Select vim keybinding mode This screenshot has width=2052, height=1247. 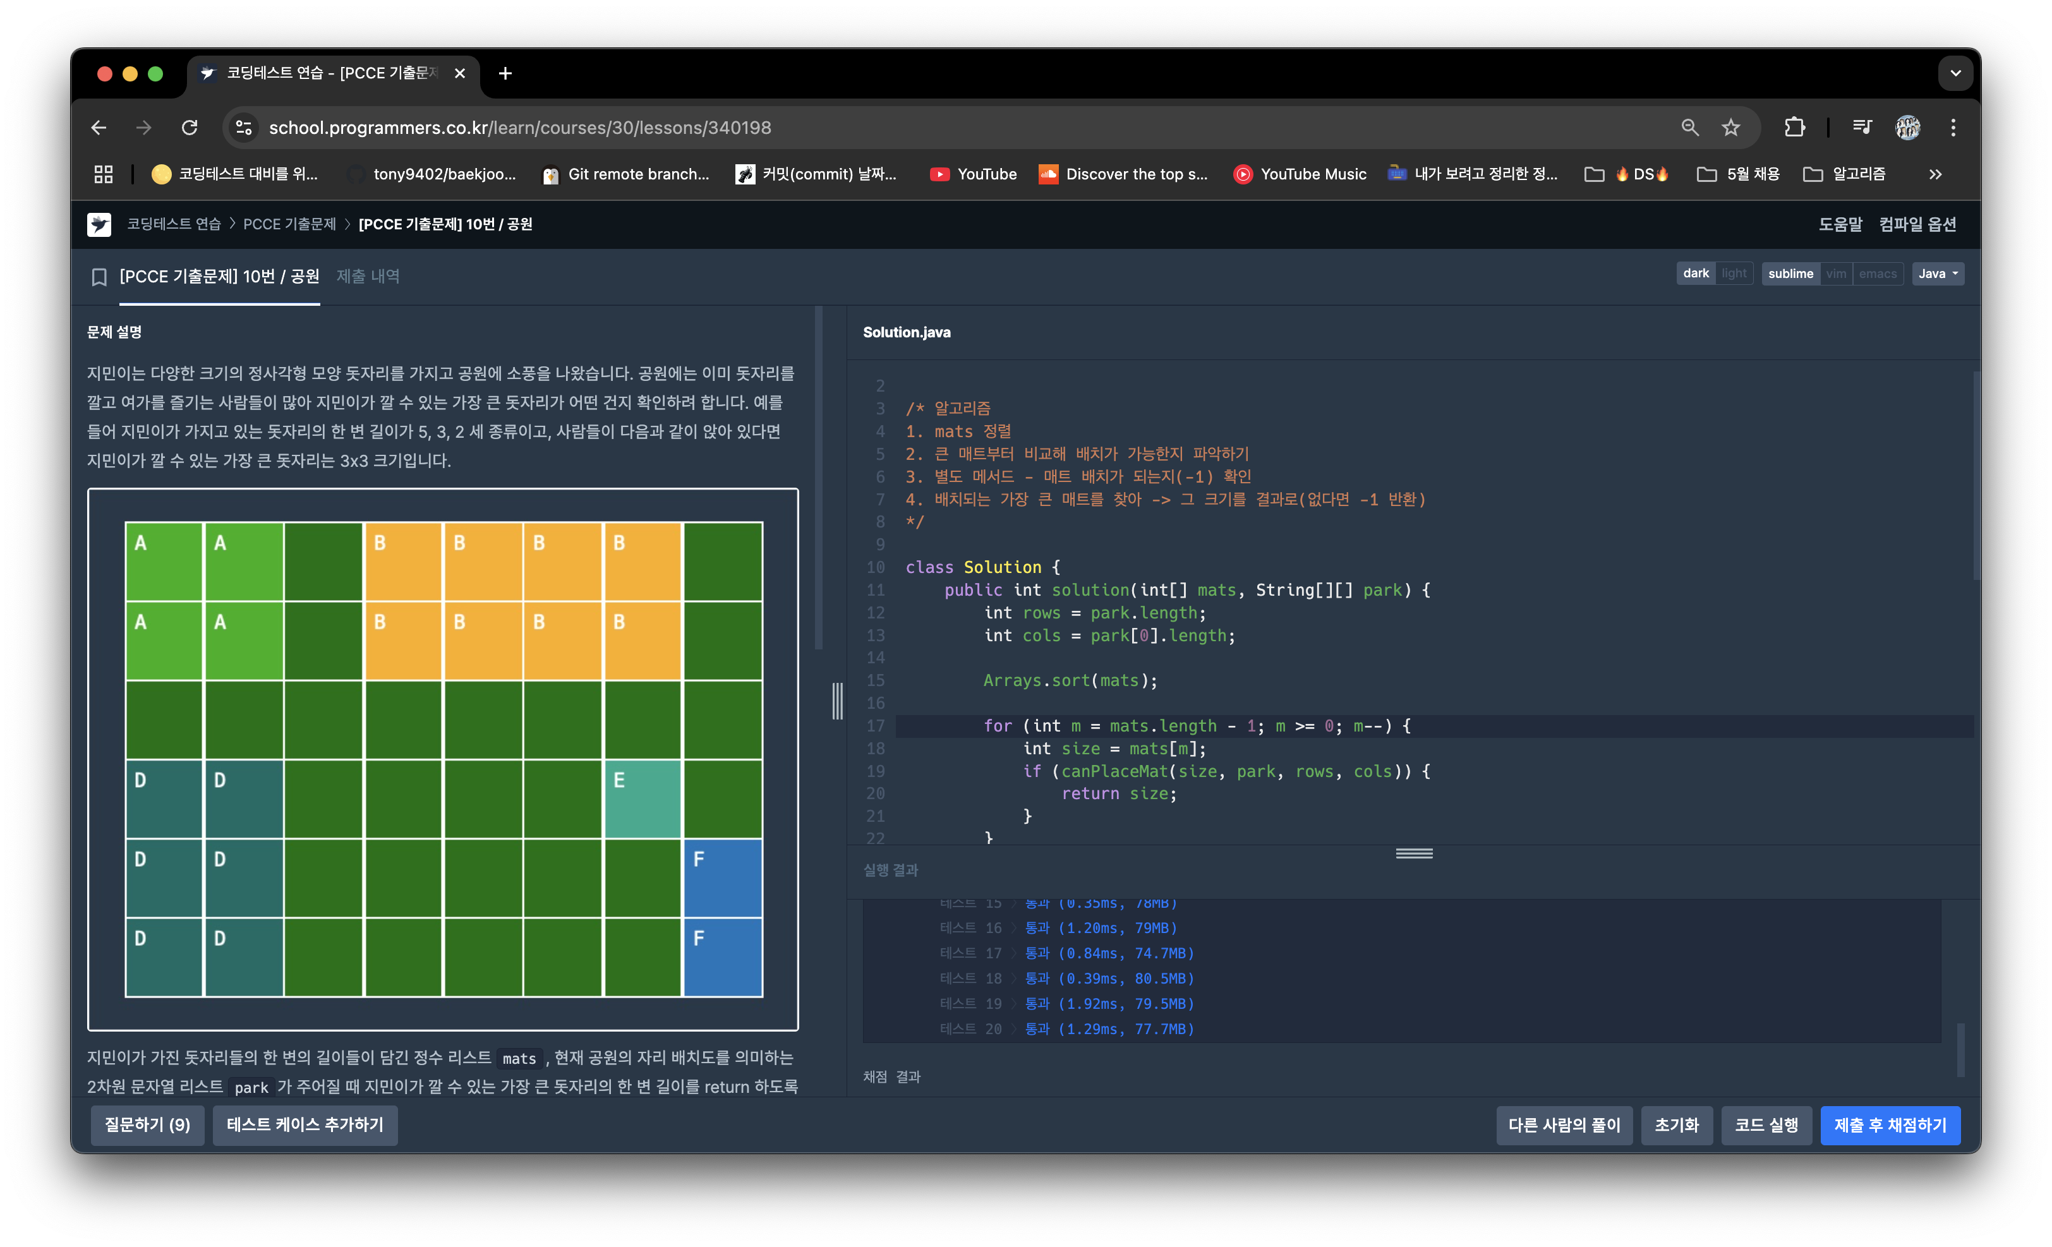pyautogui.click(x=1835, y=273)
